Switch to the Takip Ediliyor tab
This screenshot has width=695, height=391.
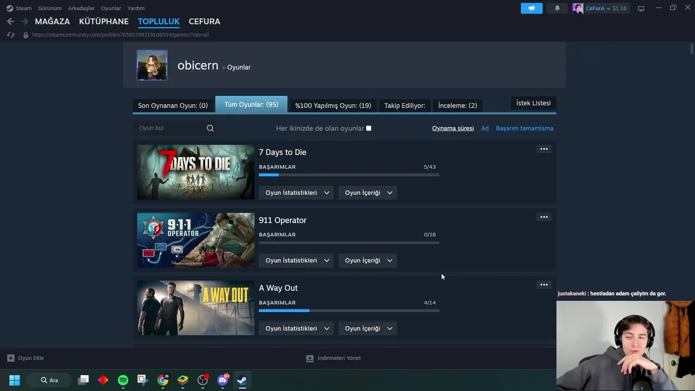coord(405,105)
